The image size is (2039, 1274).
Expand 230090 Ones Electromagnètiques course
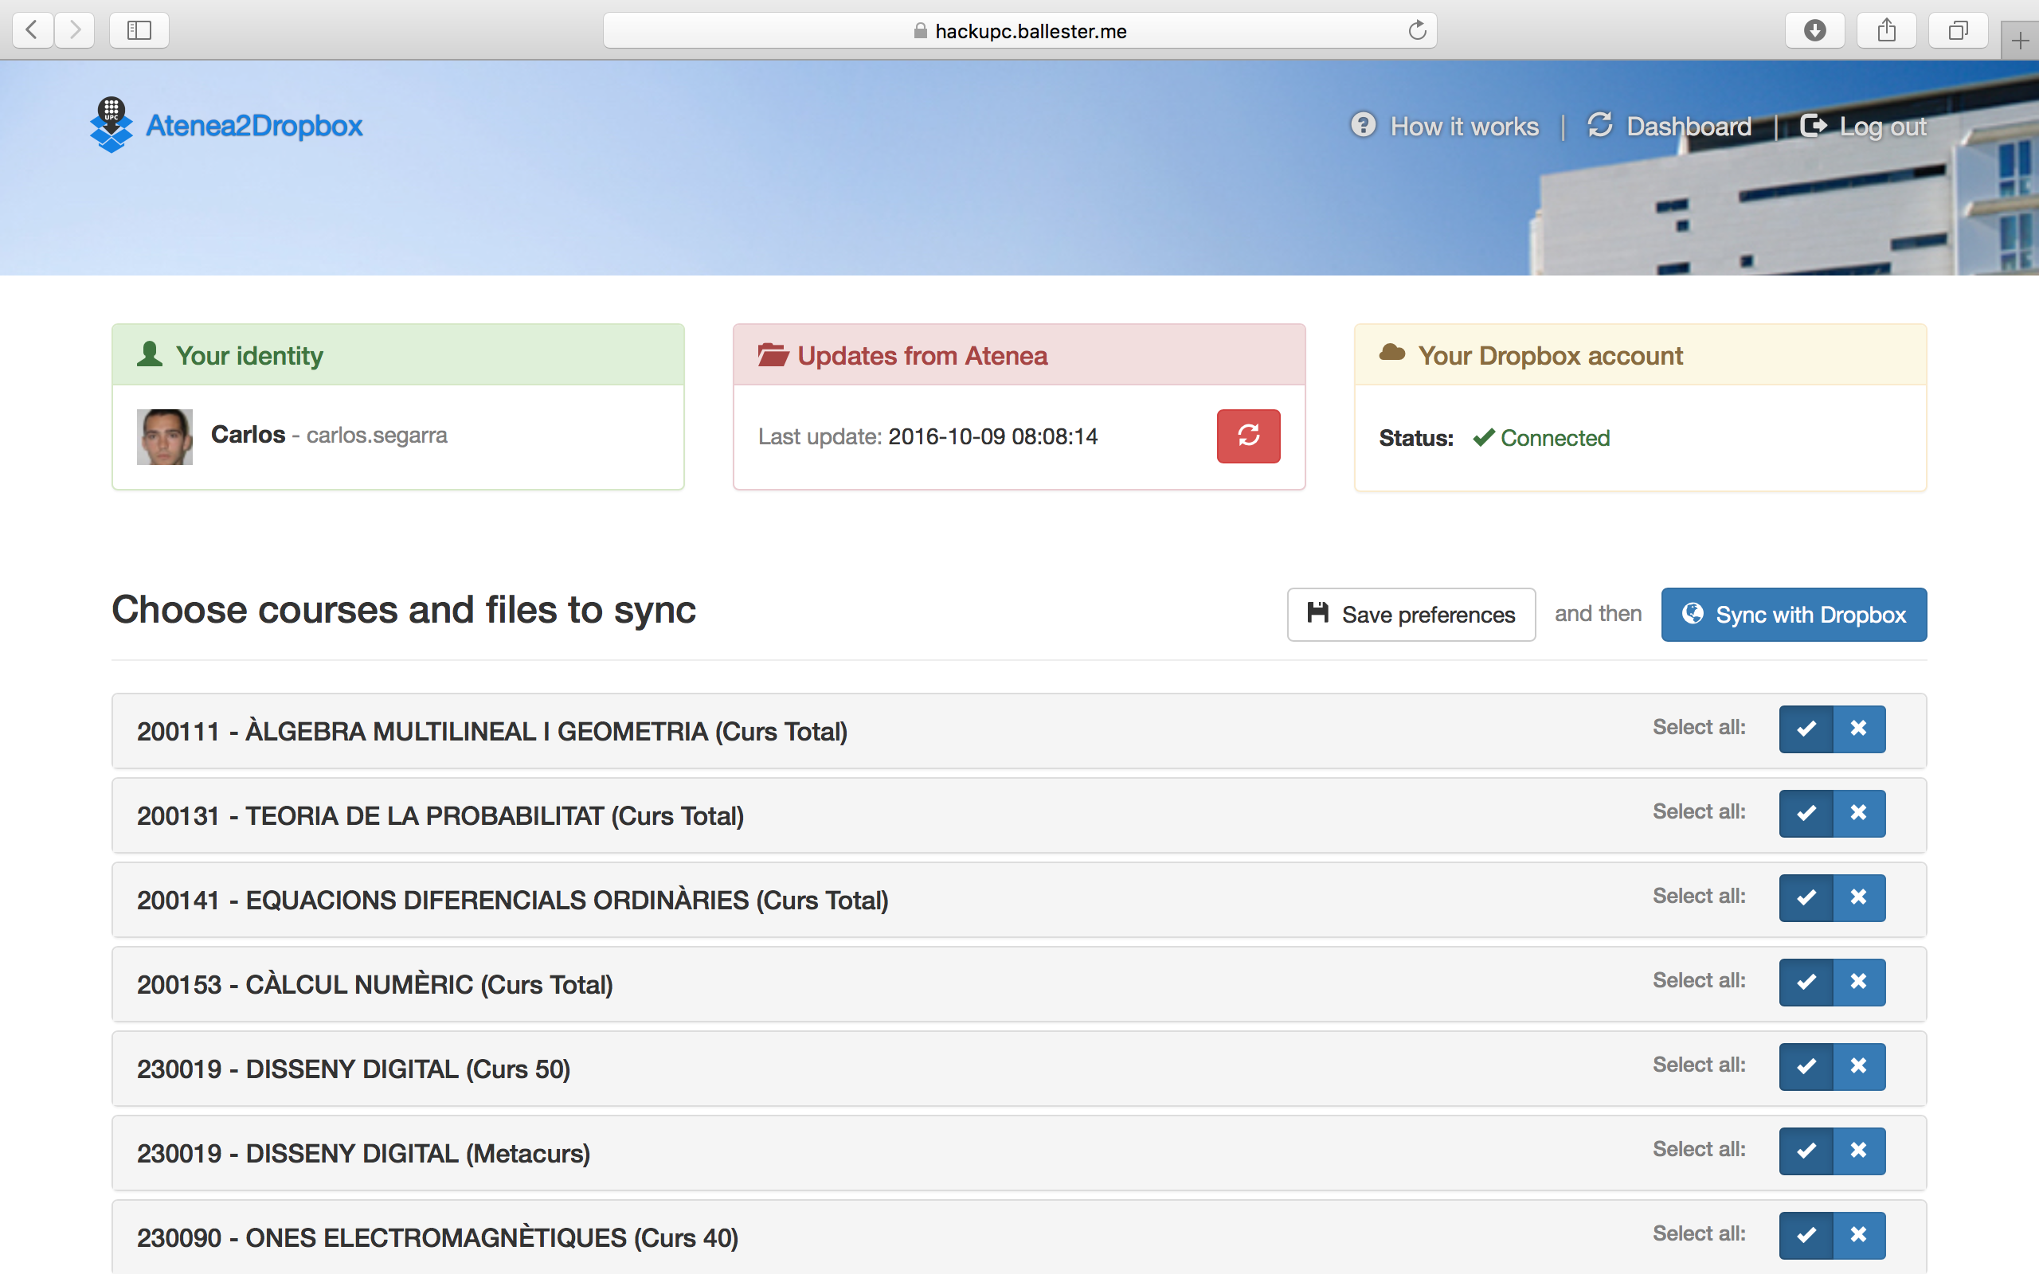click(x=437, y=1237)
